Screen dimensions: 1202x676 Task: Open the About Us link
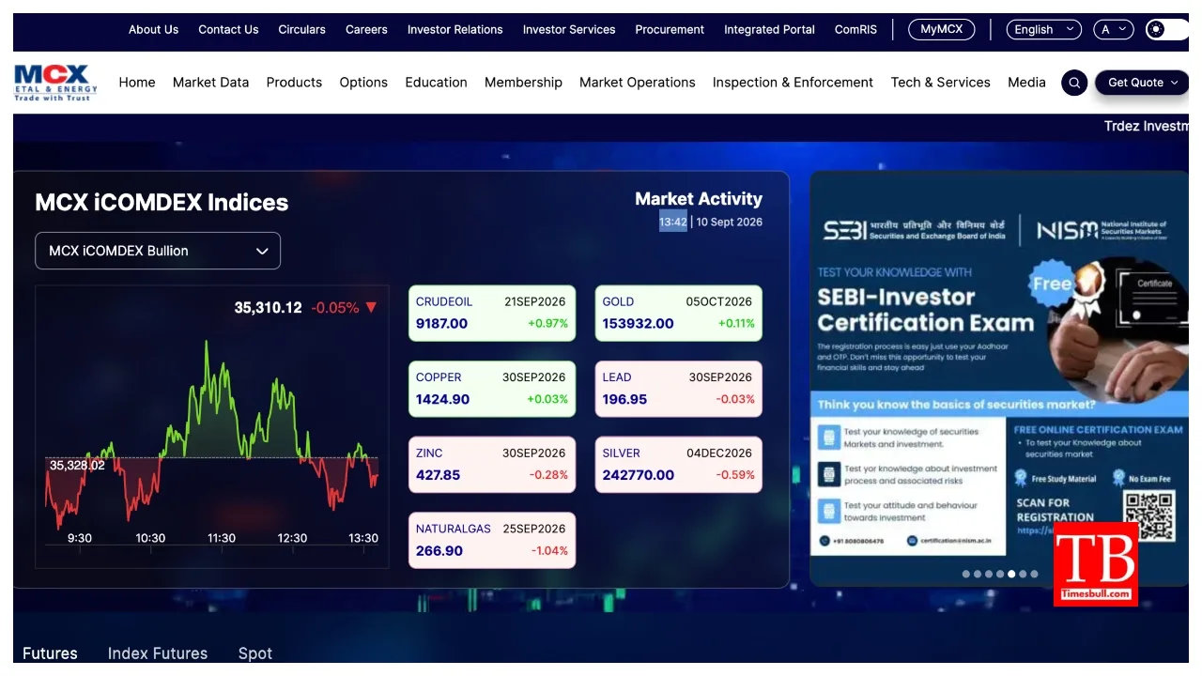coord(153,29)
